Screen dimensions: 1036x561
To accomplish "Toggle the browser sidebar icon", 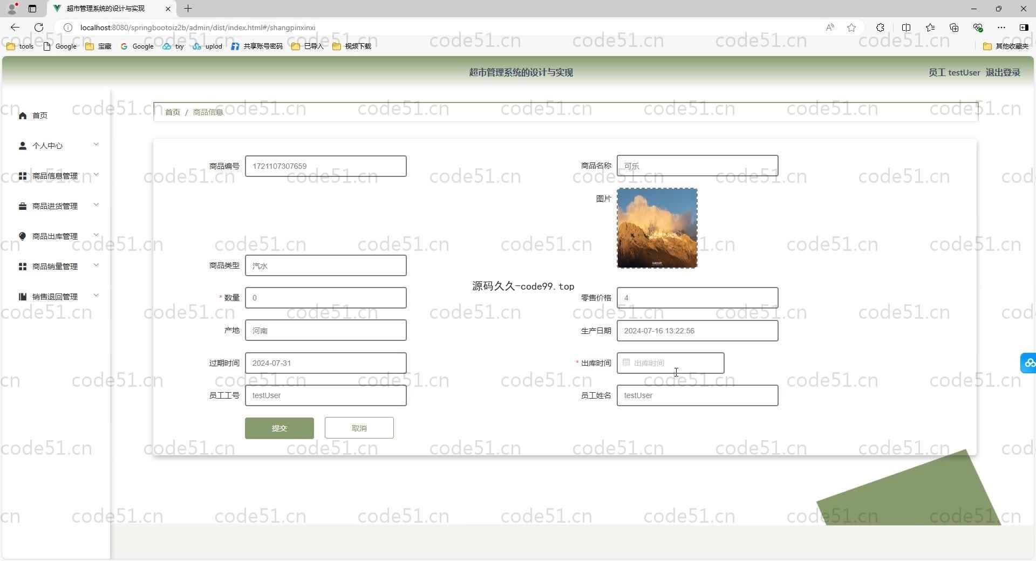I will [1024, 28].
